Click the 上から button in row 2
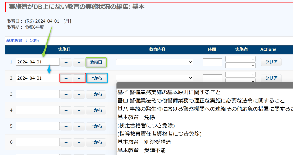Viewport: 293px width, 155px height. (96, 78)
